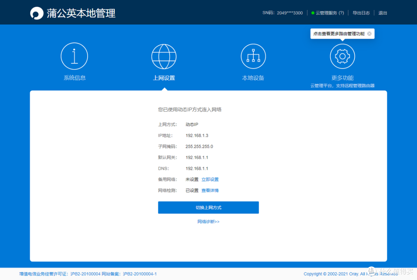The image size is (417, 280).
Task: Close the 点击查看更多路由管理功能 tooltip
Action: (x=370, y=34)
